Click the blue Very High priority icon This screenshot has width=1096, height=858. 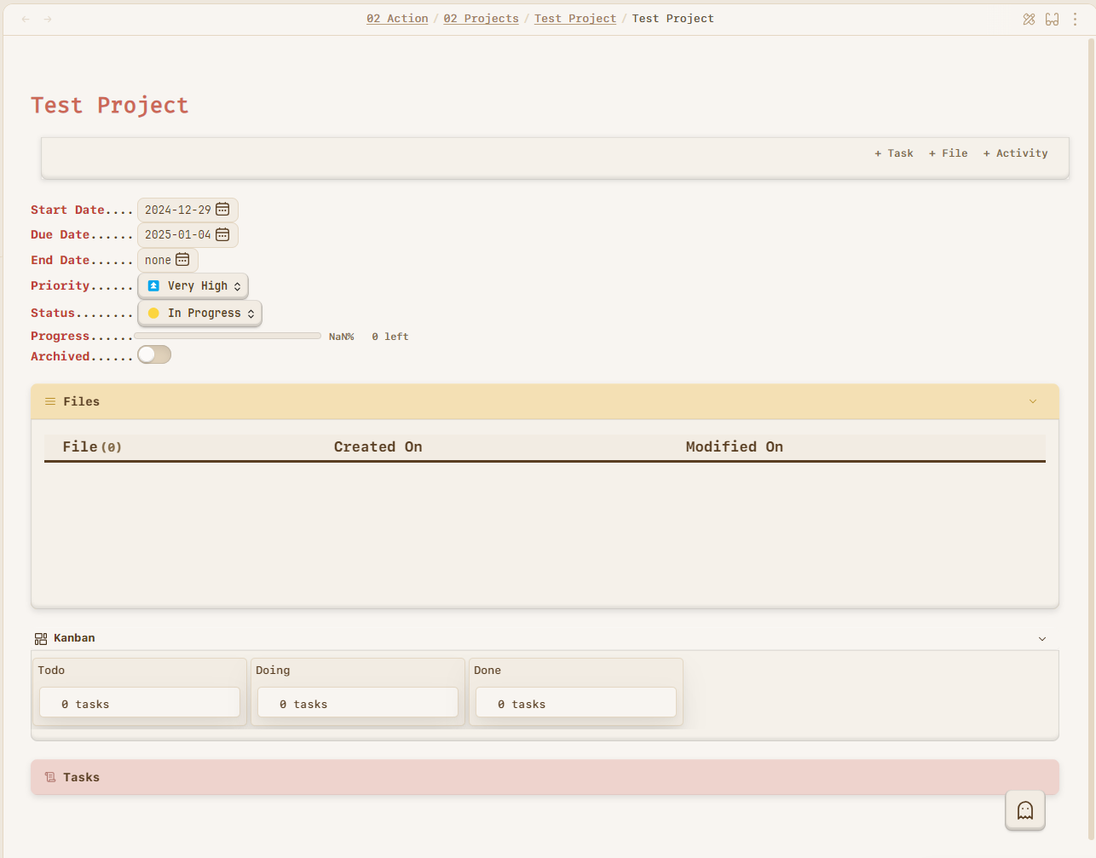click(x=153, y=286)
